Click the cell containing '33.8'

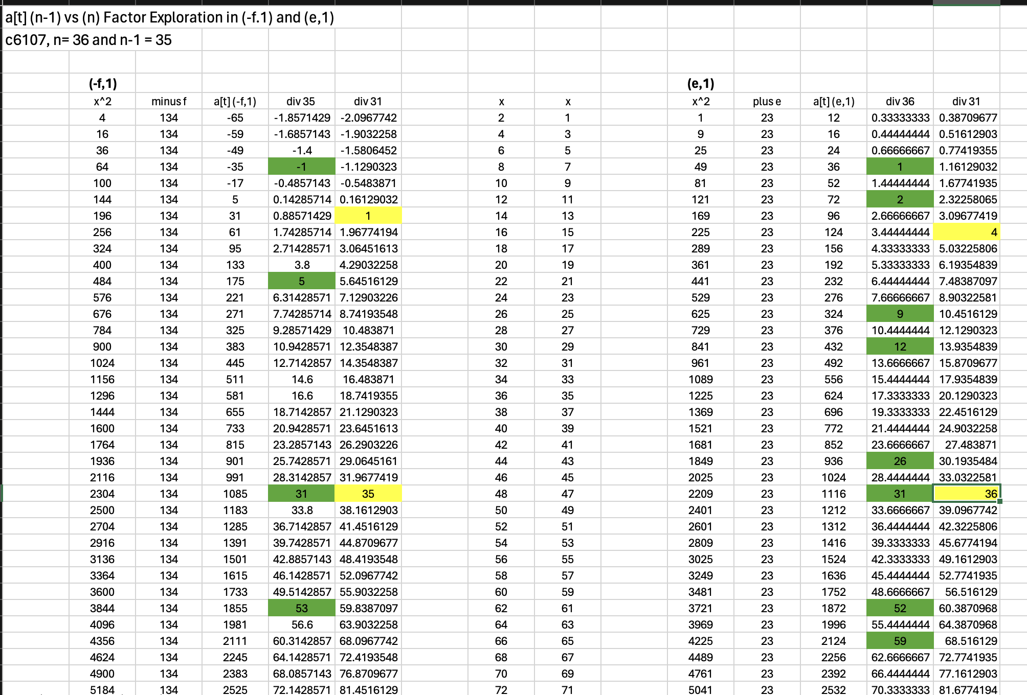pyautogui.click(x=302, y=510)
